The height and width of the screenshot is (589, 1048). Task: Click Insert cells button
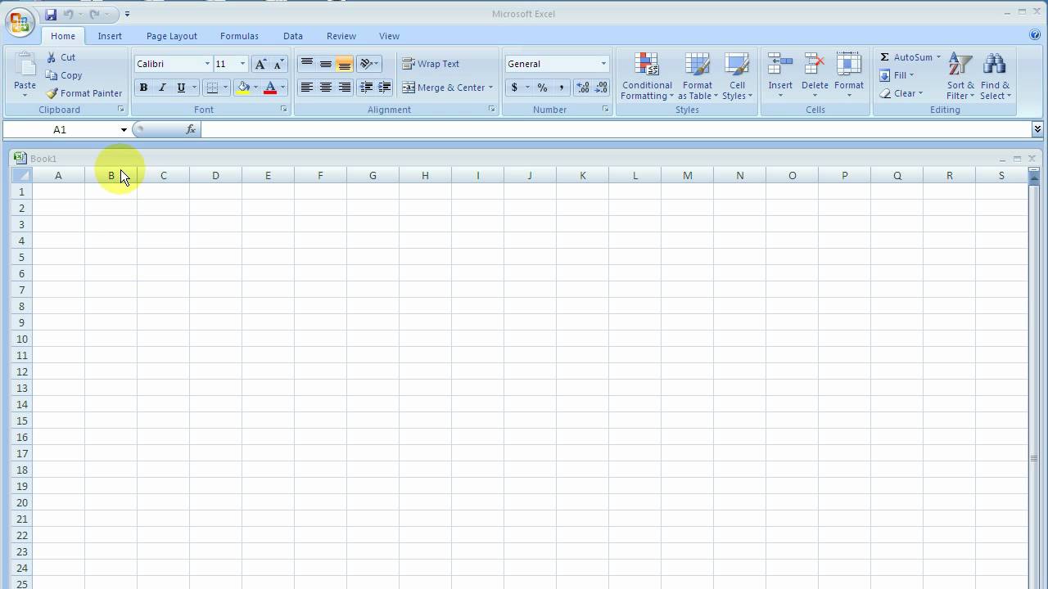pyautogui.click(x=780, y=76)
